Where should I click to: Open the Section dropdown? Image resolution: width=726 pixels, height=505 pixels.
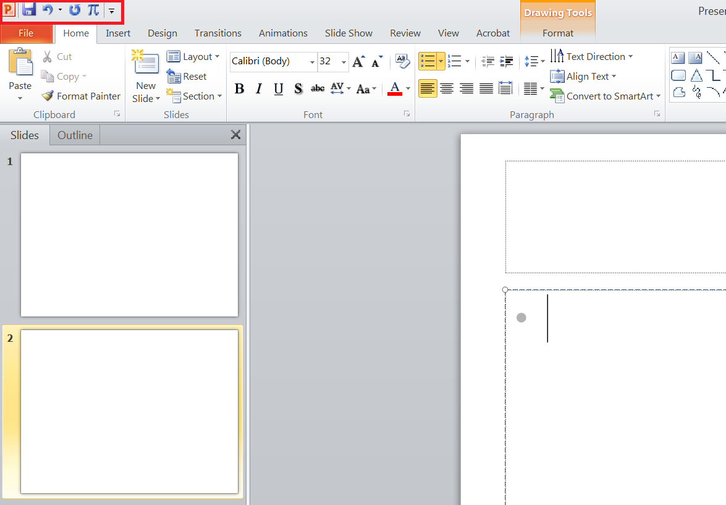pos(194,96)
